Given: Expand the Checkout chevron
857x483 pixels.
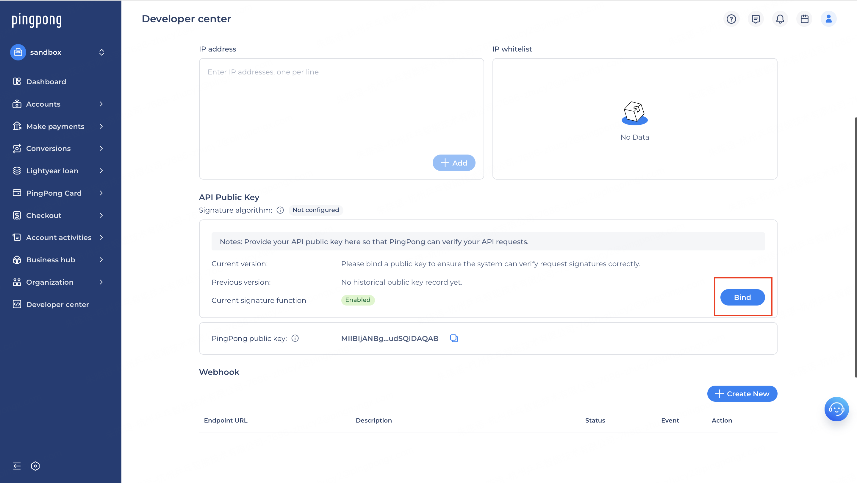Looking at the screenshot, I should point(101,215).
